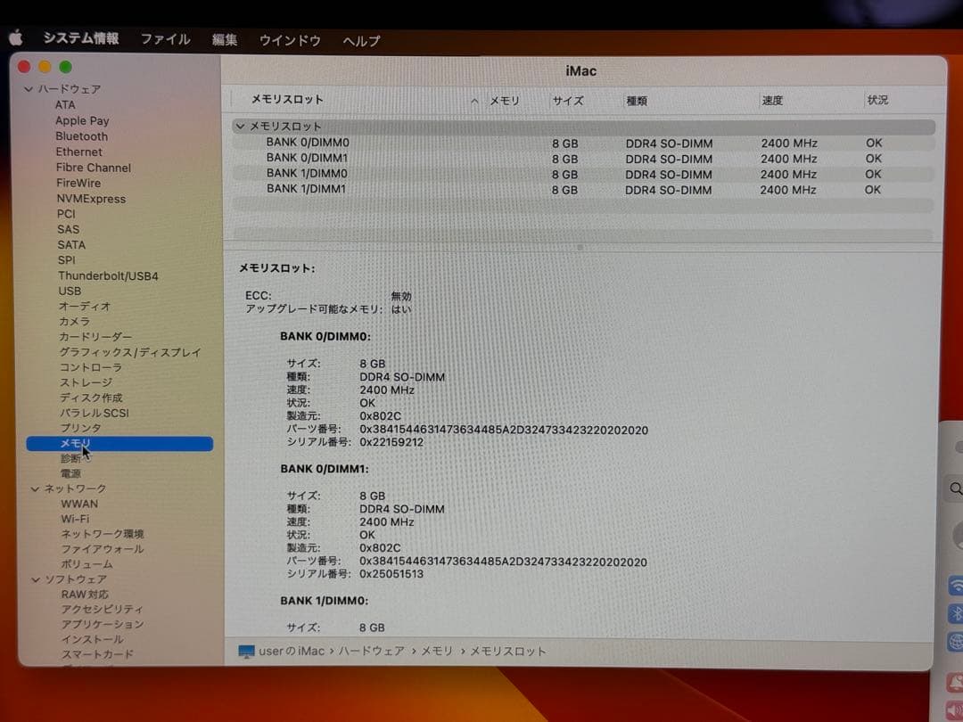Select 電源 in the sidebar

tap(70, 473)
